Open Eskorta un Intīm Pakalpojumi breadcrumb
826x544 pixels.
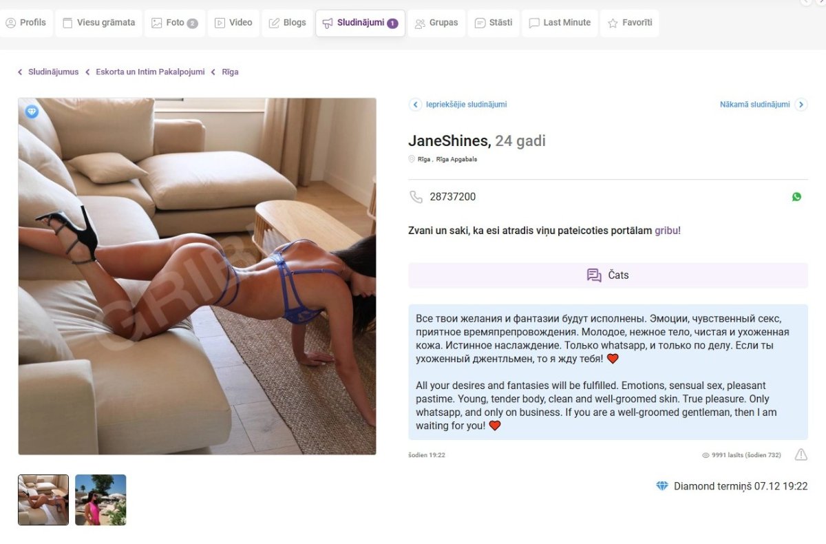point(150,72)
